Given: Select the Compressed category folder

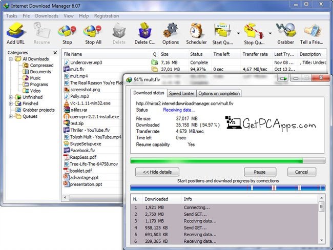Looking at the screenshot, I should click(x=38, y=65).
